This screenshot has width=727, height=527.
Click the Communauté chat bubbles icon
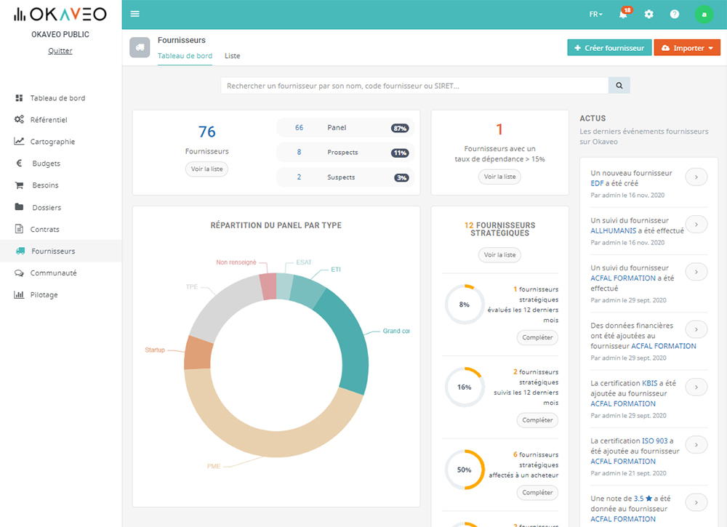pos(19,273)
